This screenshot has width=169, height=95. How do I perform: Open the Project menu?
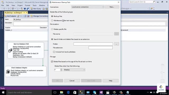(x=20, y=5)
